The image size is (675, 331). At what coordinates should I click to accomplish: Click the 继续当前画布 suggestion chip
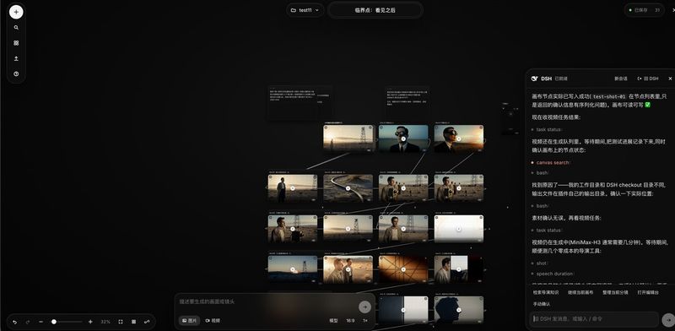pyautogui.click(x=580, y=292)
